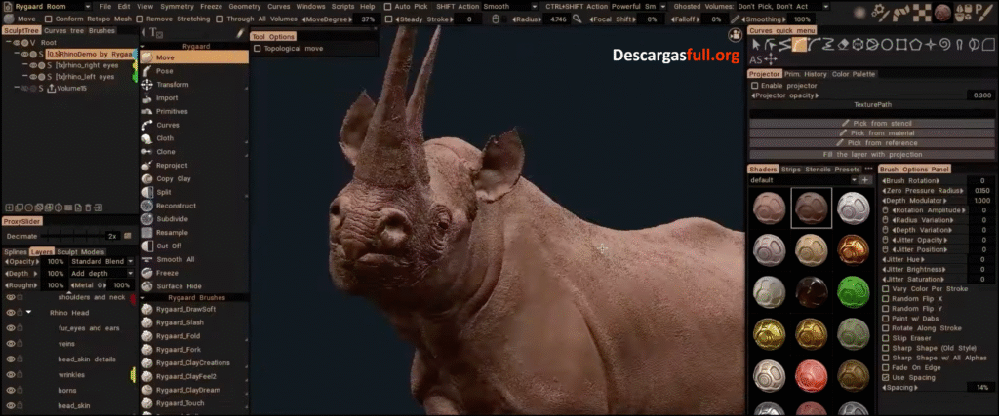Select the Freeze tool icon

[147, 273]
